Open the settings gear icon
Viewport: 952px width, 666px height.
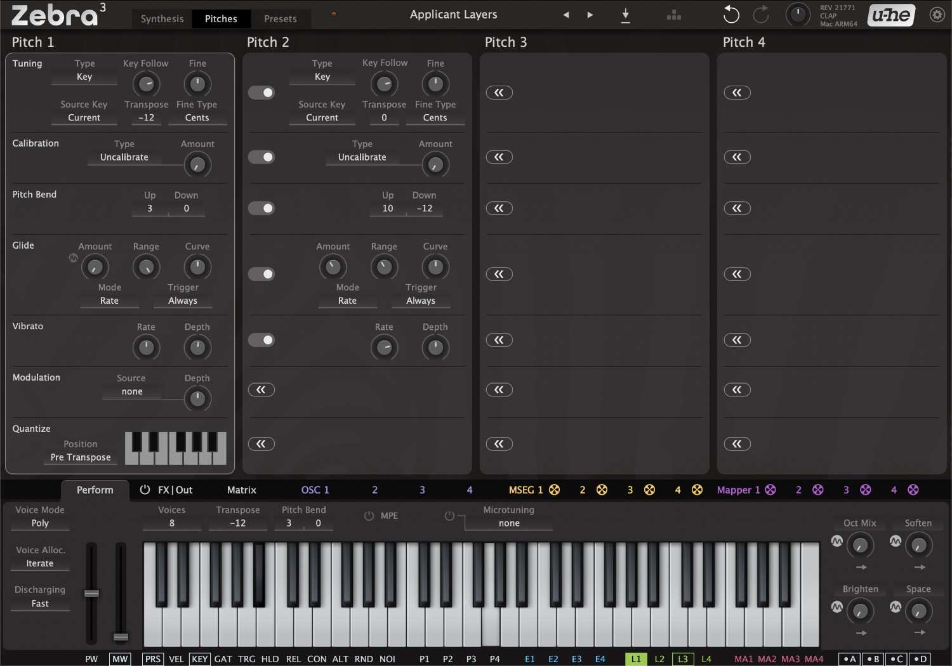(937, 14)
